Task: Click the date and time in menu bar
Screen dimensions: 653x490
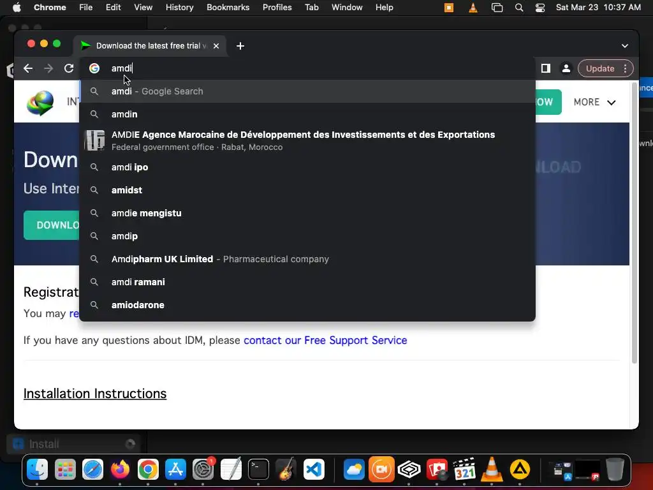Action: coord(598,8)
